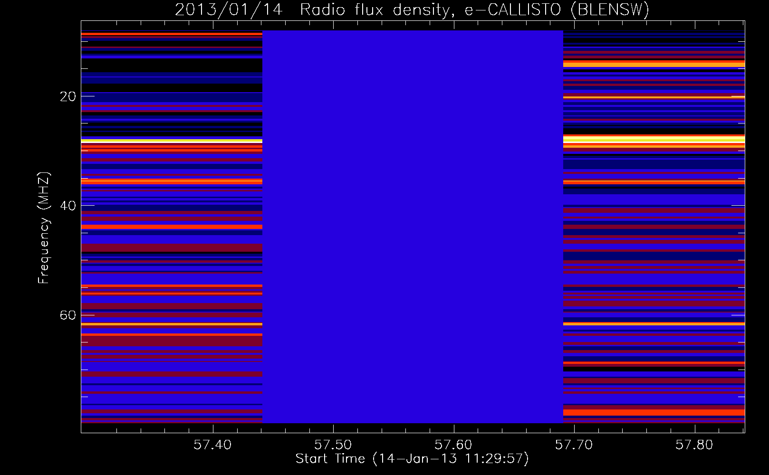This screenshot has width=769, height=475.
Task: Click the large solid blue data gap region
Action: (413, 227)
